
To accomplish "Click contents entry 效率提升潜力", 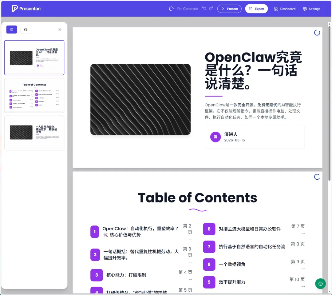I will pyautogui.click(x=232, y=282).
